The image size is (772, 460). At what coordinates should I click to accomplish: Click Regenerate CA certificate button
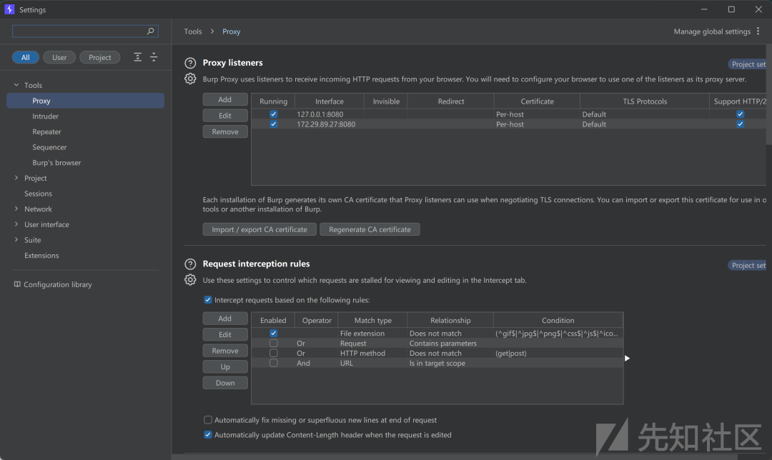[x=370, y=229]
